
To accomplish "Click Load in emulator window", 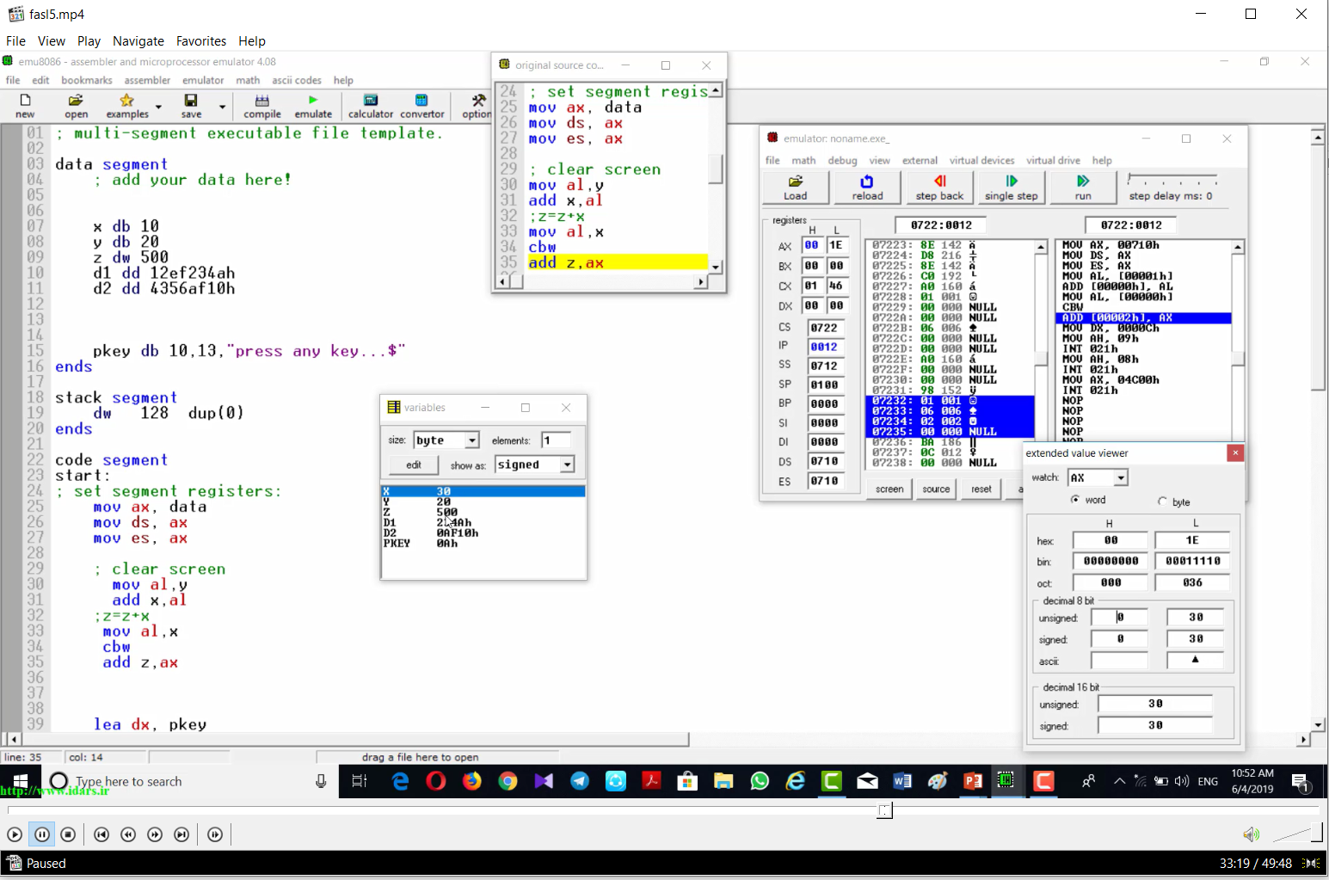I will [796, 187].
